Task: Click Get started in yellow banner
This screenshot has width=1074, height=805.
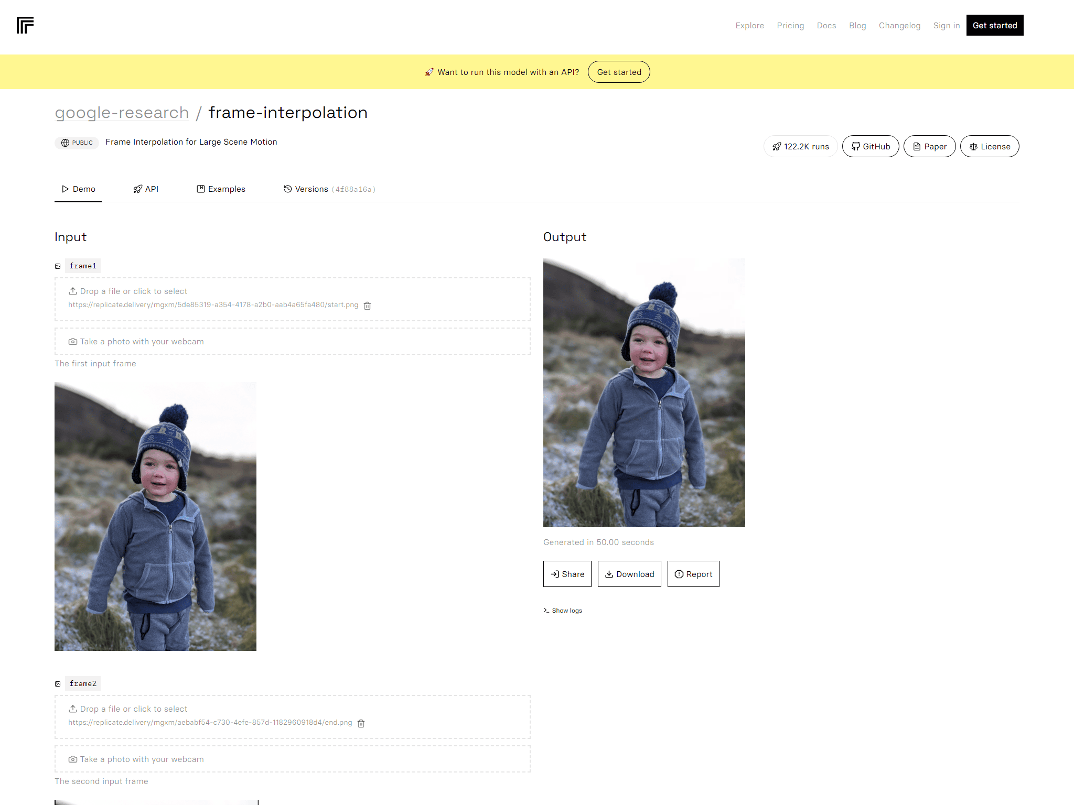Action: tap(619, 72)
